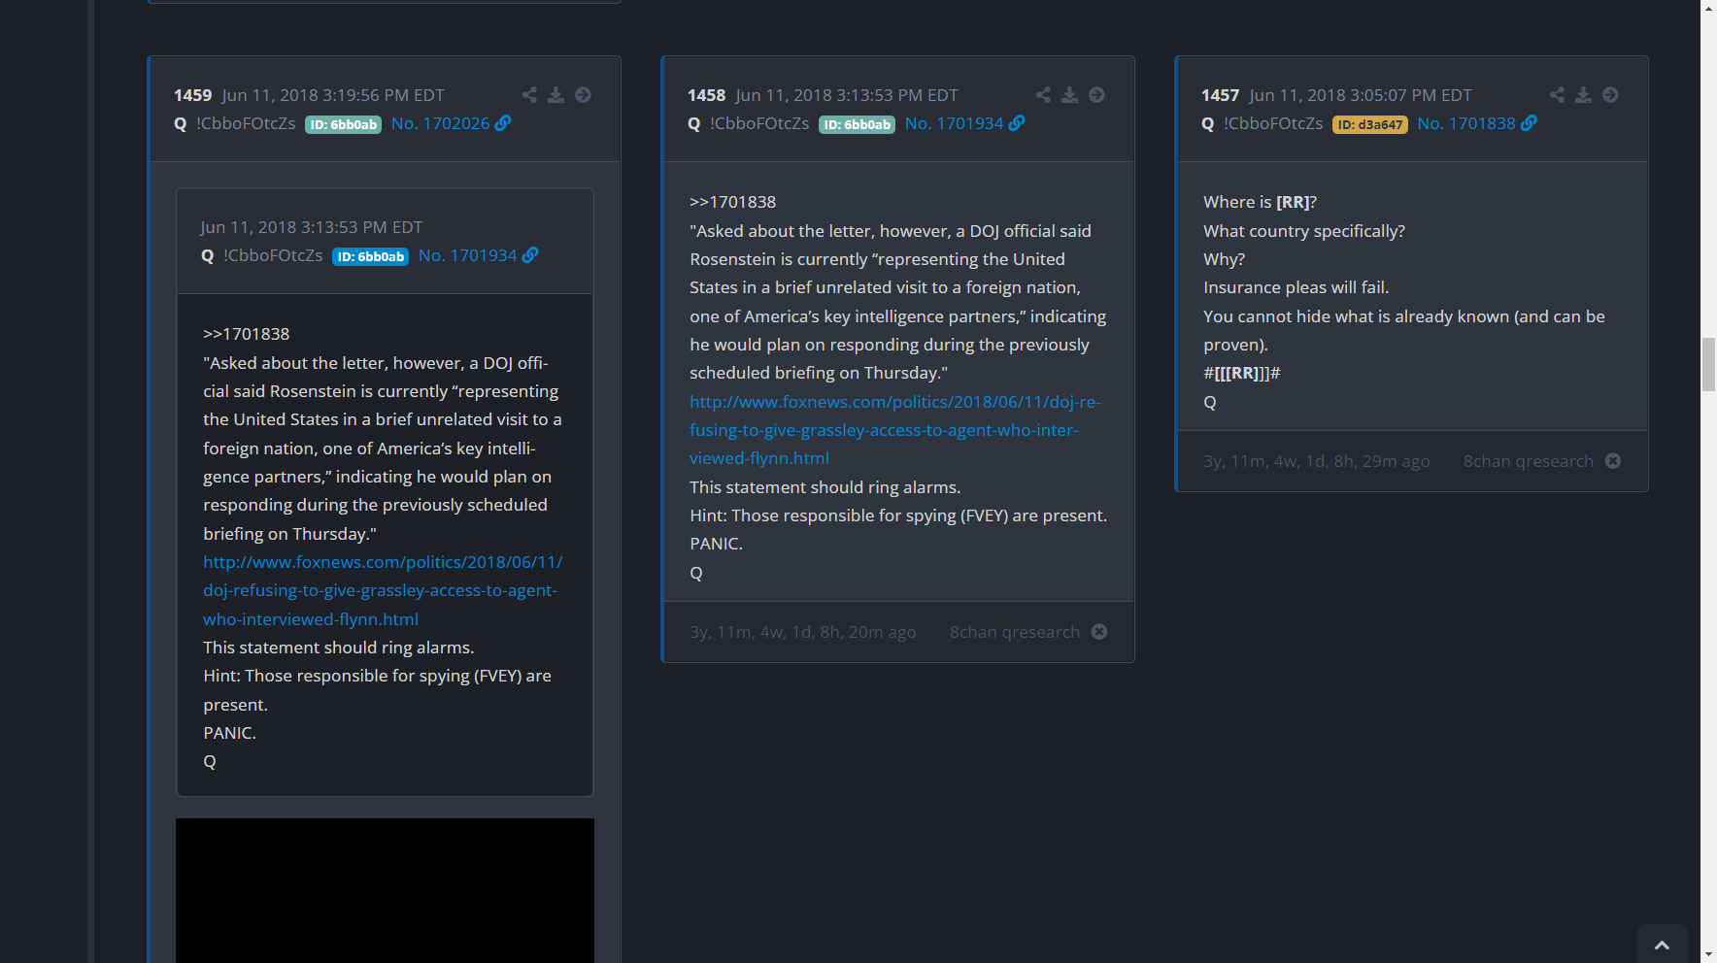This screenshot has width=1717, height=963.
Task: Click share icon on post 1459
Action: point(529,95)
